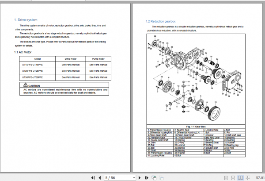Go to the next page
Image resolution: width=265 pixels, height=181 pixels.
[x=140, y=178]
